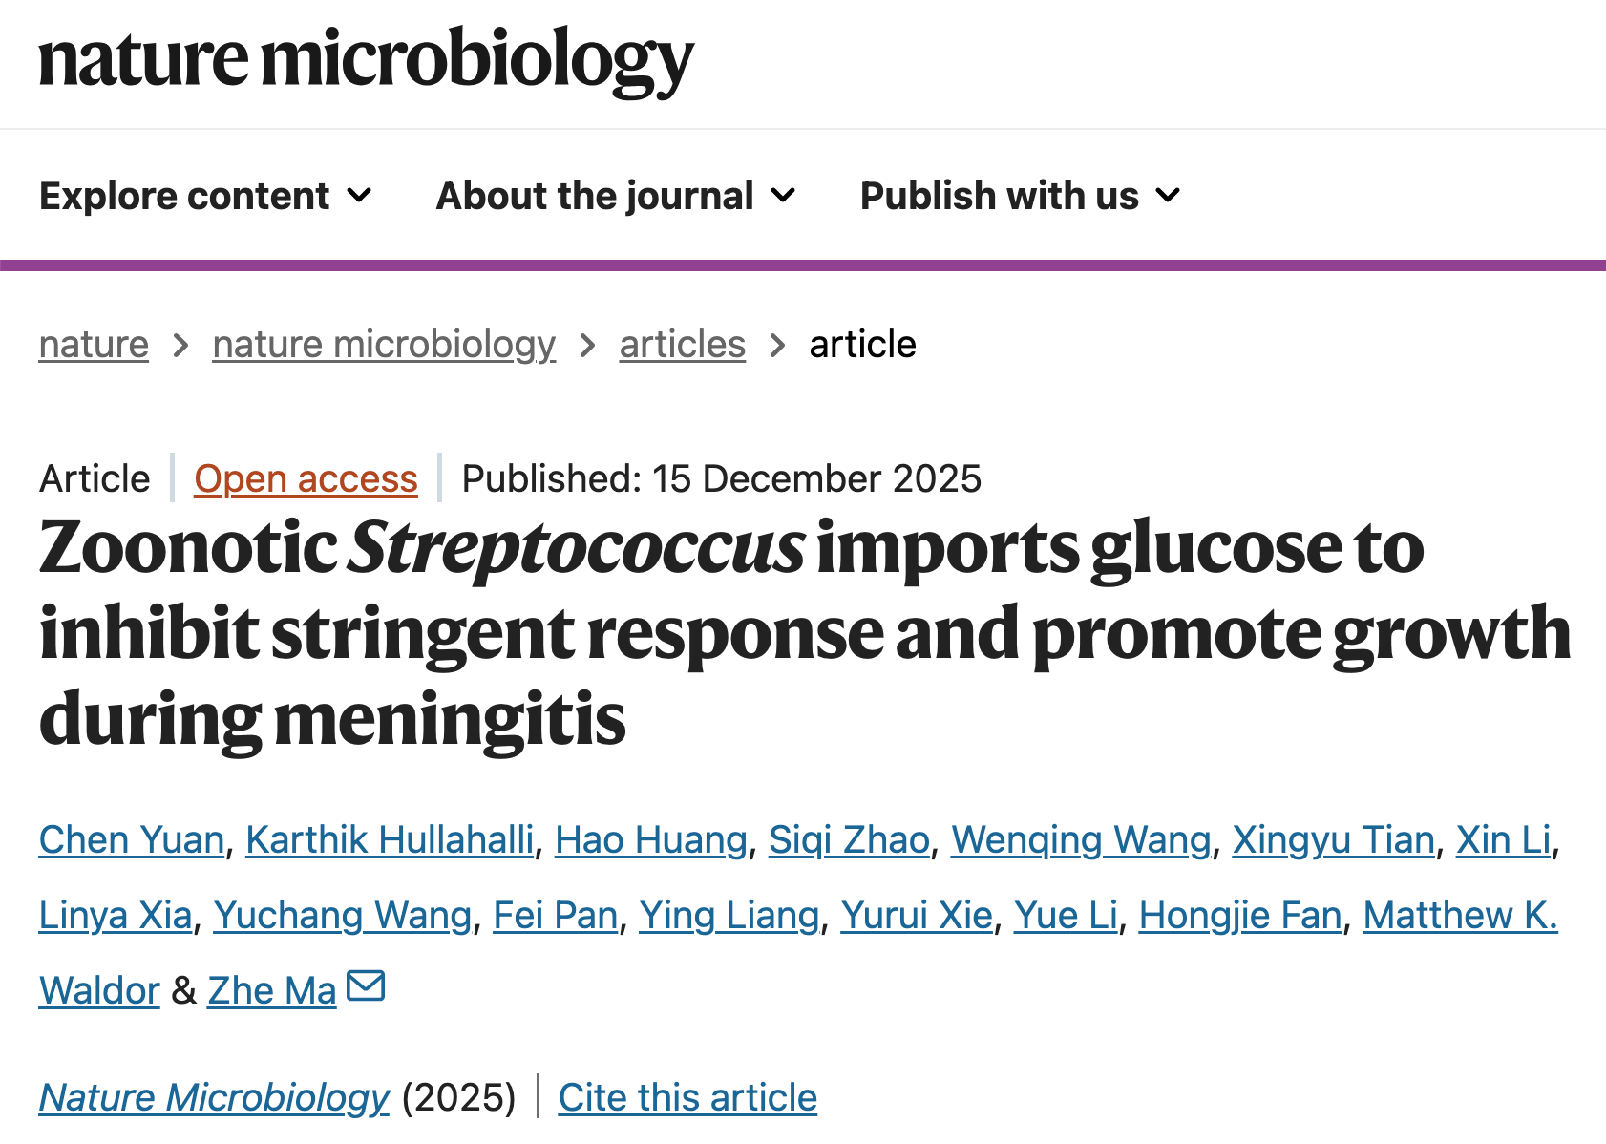Click author Wenqing Wang
Screen dimensions: 1606x1144
pyautogui.click(x=1081, y=840)
